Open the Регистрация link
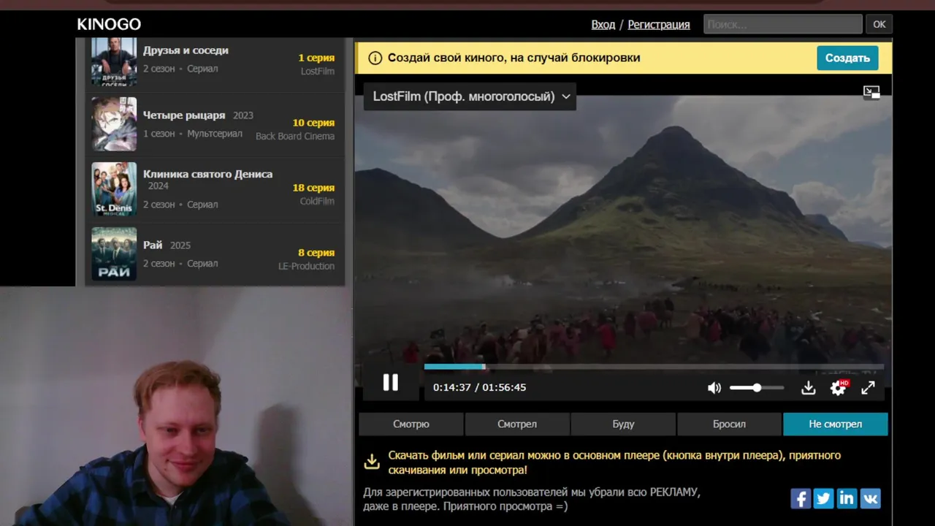Image resolution: width=935 pixels, height=526 pixels. pos(659,24)
